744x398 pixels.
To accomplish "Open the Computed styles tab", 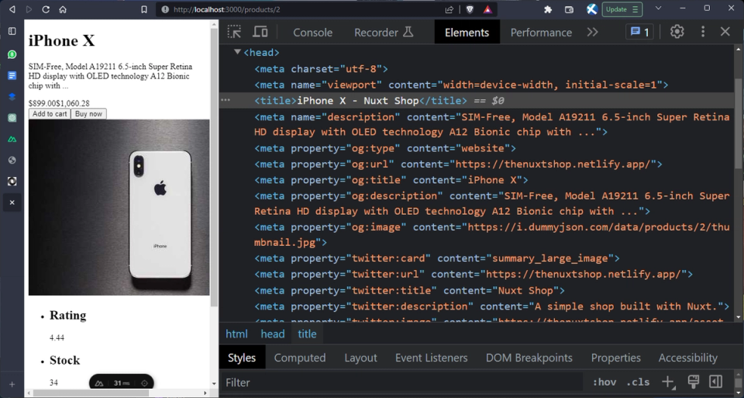I will (x=299, y=358).
